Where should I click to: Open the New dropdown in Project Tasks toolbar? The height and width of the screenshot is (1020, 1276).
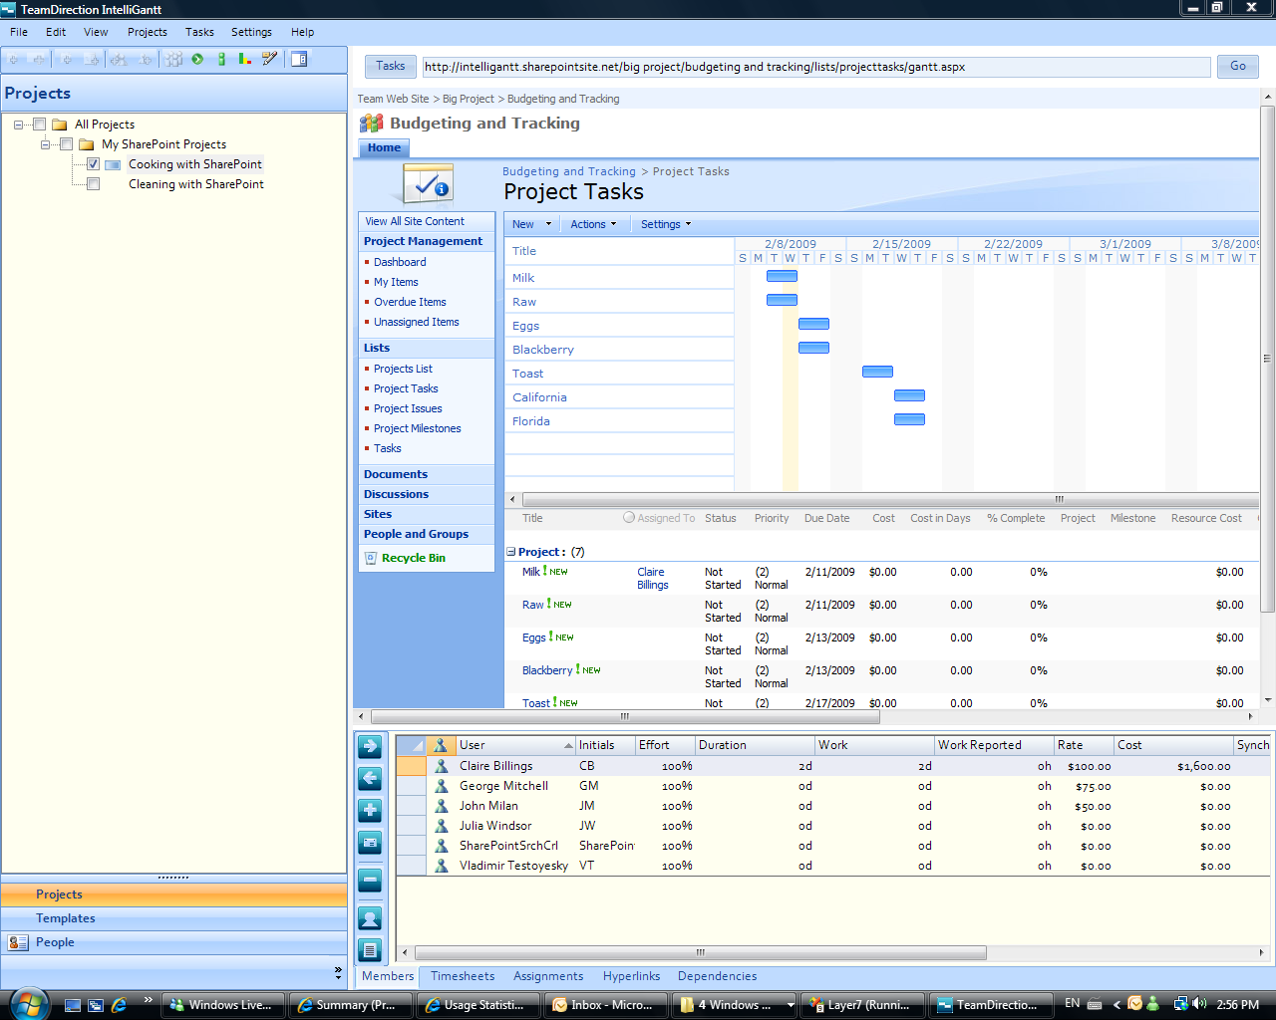tap(531, 224)
